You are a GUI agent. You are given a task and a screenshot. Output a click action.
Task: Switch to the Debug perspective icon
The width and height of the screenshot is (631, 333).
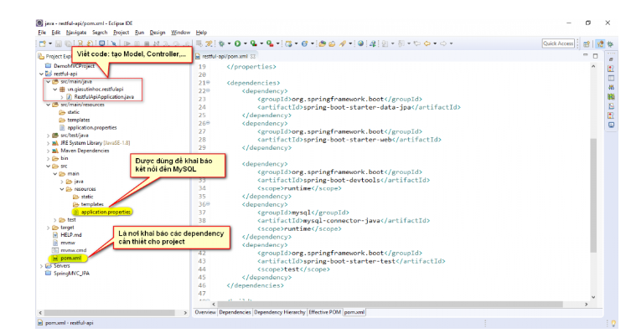click(x=610, y=44)
